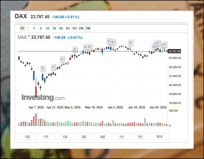Click the Jun 2, 2025 date label

click(115, 107)
